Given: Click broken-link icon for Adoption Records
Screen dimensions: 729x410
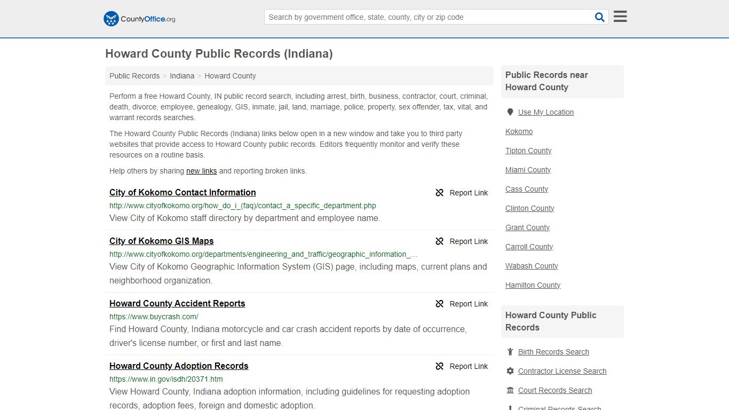Looking at the screenshot, I should (x=440, y=366).
